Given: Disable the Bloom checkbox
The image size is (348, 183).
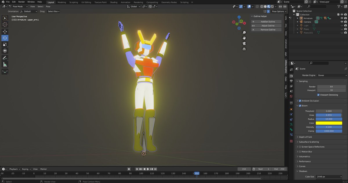Looking at the screenshot, I should pos(300,106).
